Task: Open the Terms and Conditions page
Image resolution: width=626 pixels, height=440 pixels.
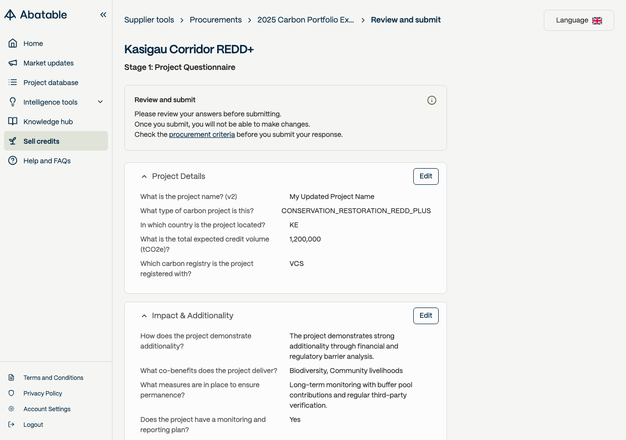Action: (53, 378)
